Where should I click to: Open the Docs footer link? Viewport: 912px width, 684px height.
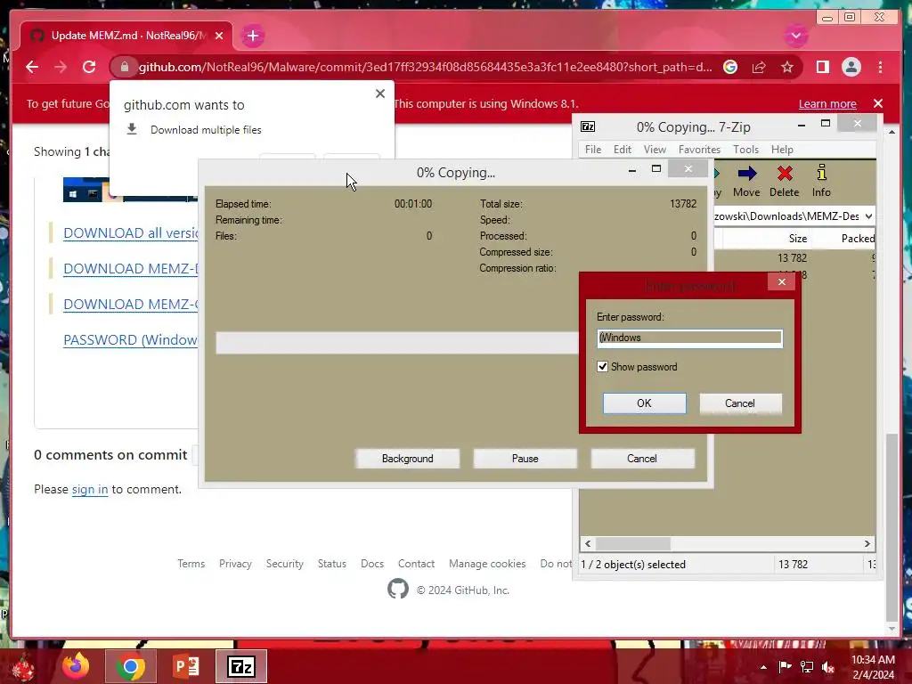tap(371, 564)
